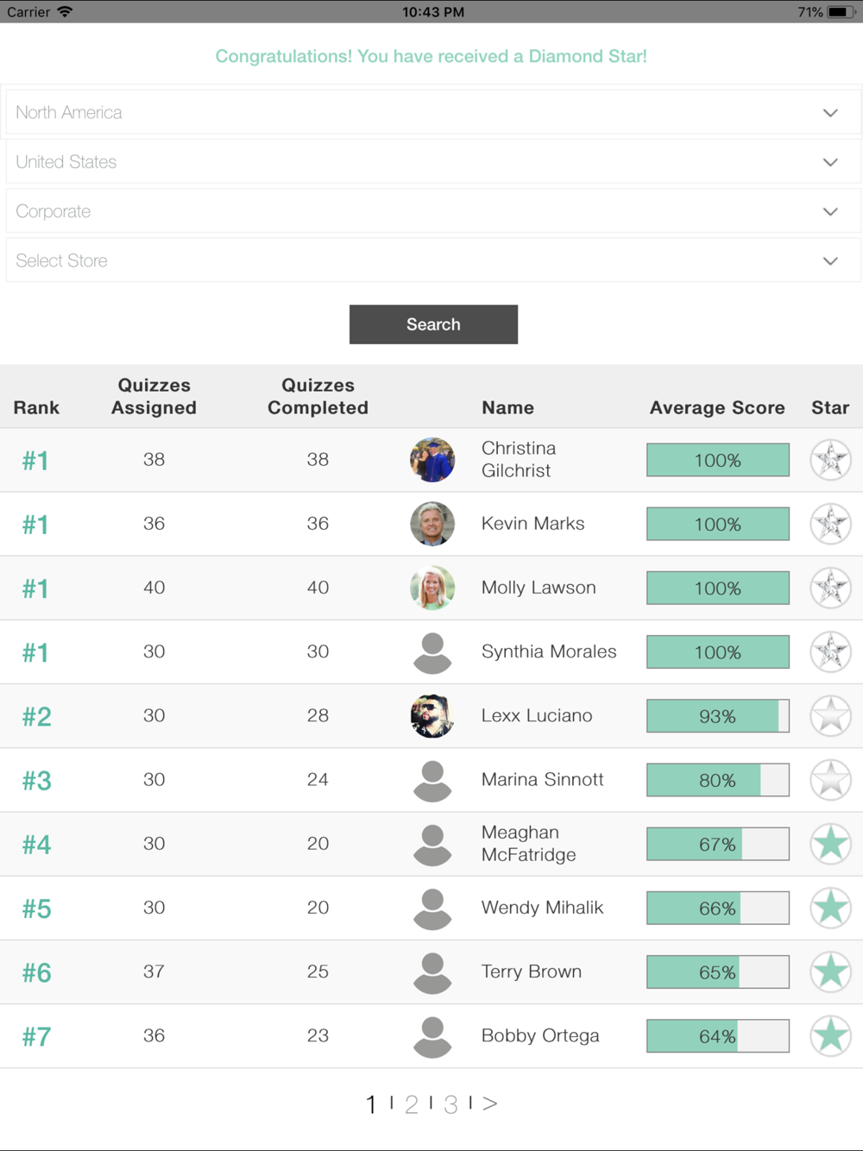The height and width of the screenshot is (1151, 863).
Task: Tap the battery indicator in status bar
Action: (841, 12)
